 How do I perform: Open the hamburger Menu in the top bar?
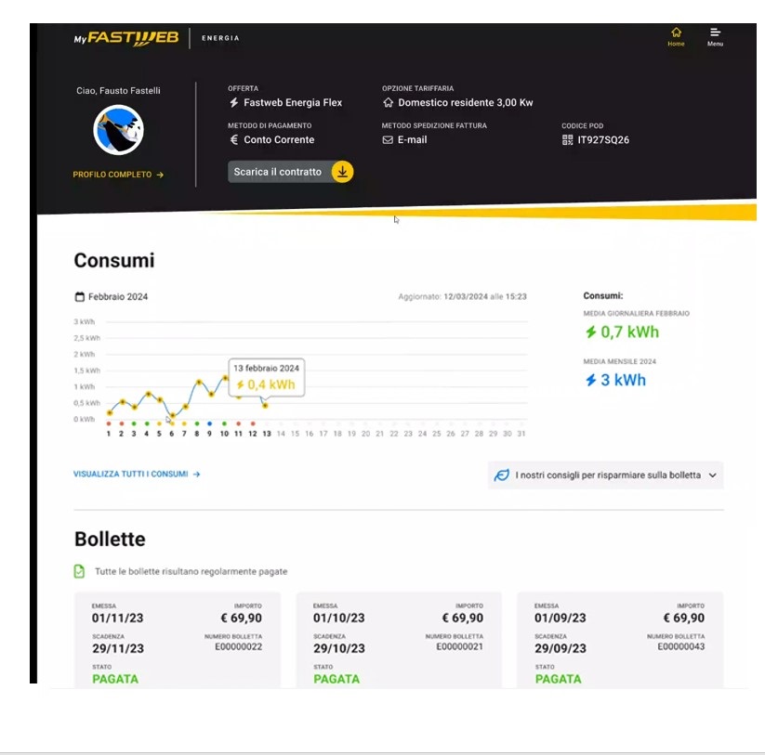pos(713,33)
